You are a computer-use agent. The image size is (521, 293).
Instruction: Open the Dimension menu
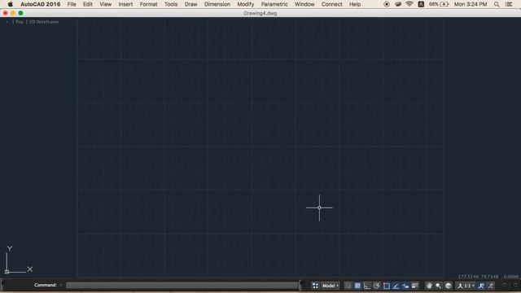(217, 4)
